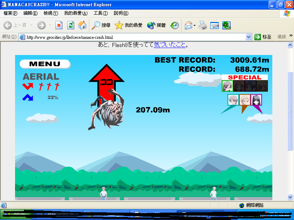Open the Search (搜尋) toolbar button
This screenshot has height=220, width=294.
point(101,25)
